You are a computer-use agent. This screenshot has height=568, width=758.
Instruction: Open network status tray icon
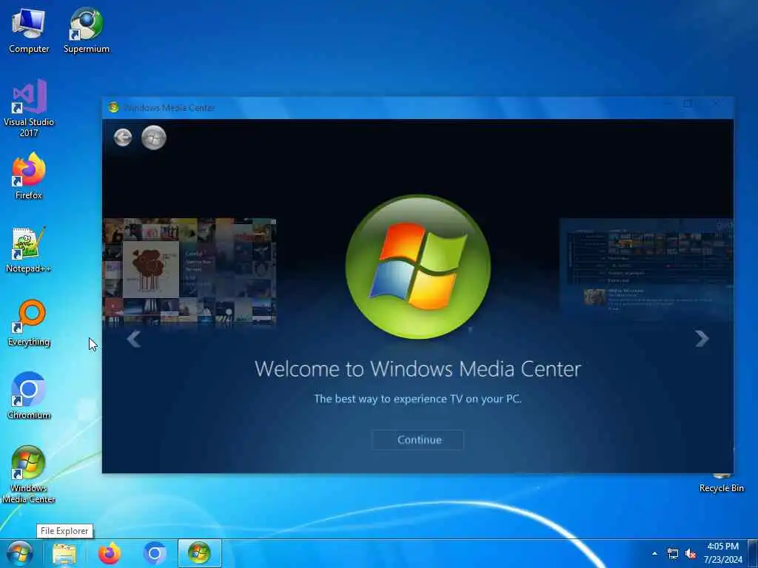(x=672, y=553)
